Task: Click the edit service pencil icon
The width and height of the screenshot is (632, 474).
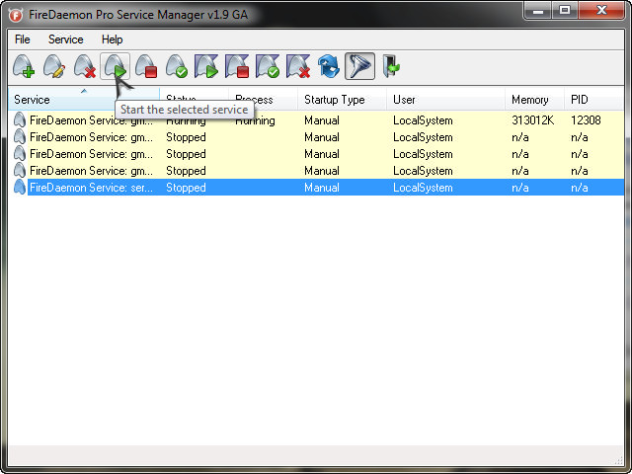Action: (54, 67)
